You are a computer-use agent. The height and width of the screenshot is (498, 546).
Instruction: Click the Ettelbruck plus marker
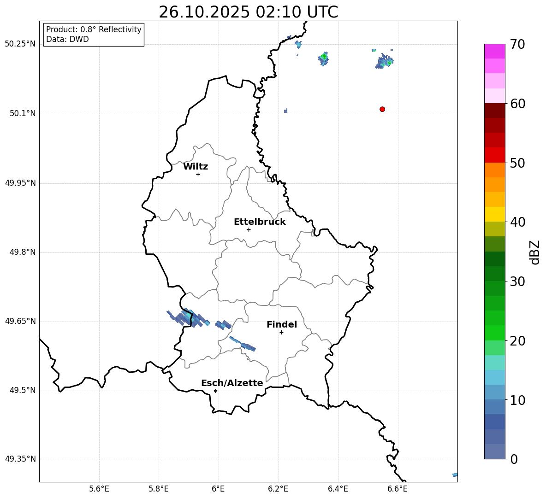[249, 229]
